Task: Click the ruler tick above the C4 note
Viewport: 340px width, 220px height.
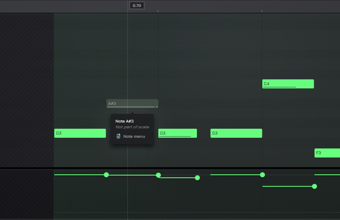Action: coord(262,11)
